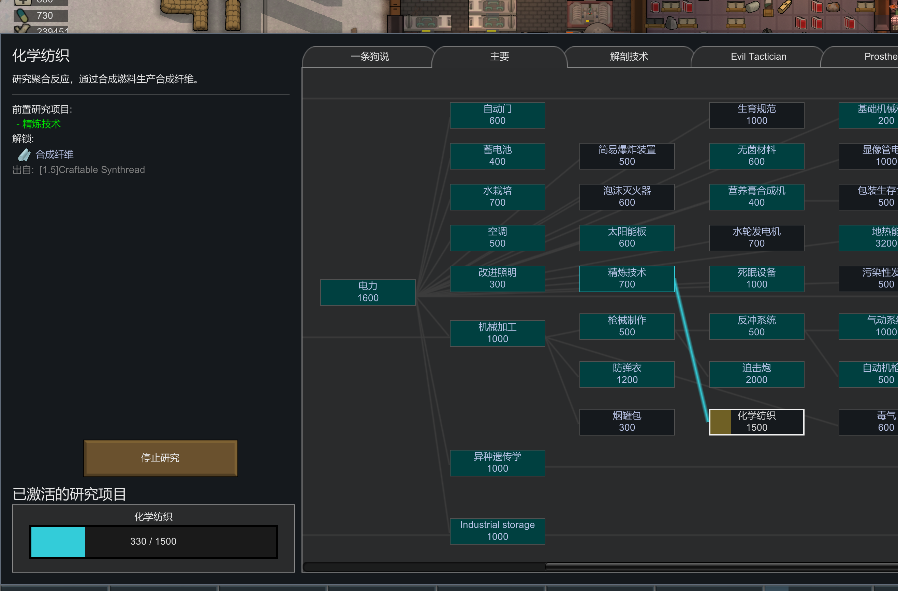Select the 反冲系统 500 research node
This screenshot has width=898, height=591.
756,326
